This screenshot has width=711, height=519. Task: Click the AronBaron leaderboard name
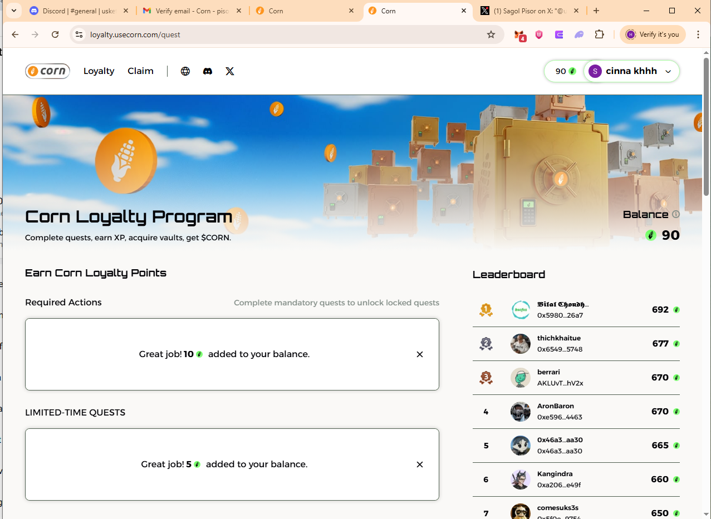556,406
